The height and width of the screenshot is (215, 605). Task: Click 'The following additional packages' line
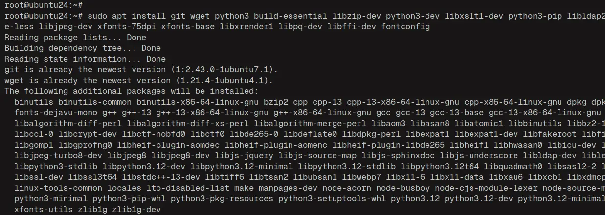tap(132, 91)
